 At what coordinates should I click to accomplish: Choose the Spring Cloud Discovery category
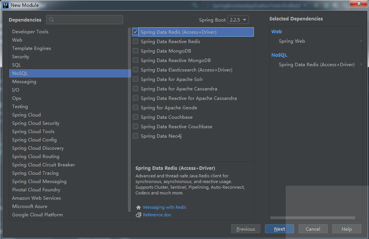pos(38,148)
